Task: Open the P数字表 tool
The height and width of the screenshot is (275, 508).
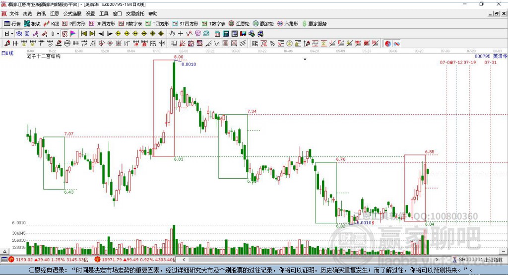Action: (x=130, y=24)
